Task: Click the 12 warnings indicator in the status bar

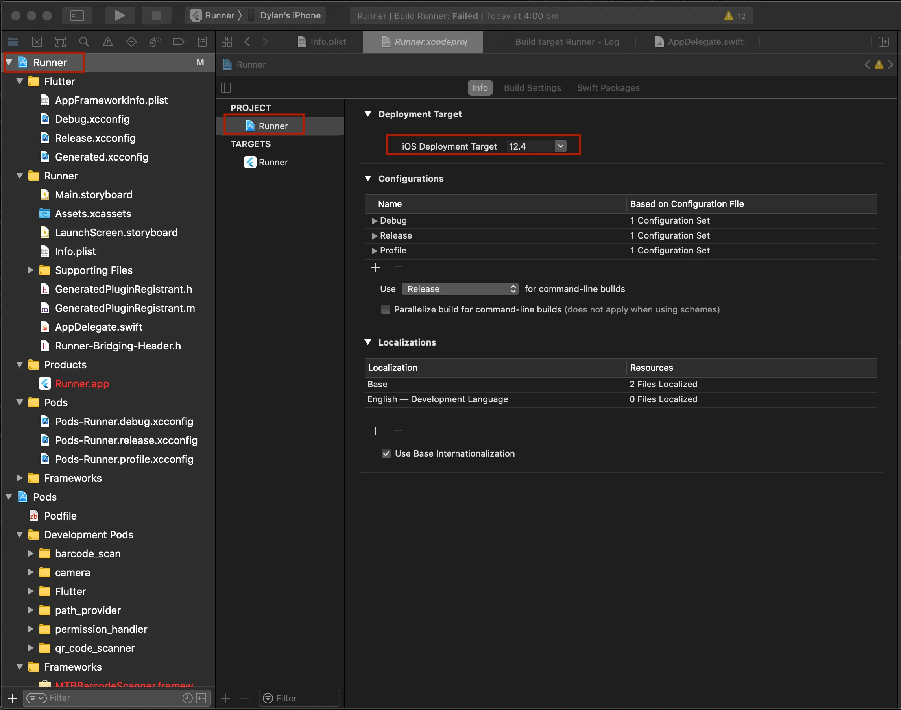Action: pos(735,16)
